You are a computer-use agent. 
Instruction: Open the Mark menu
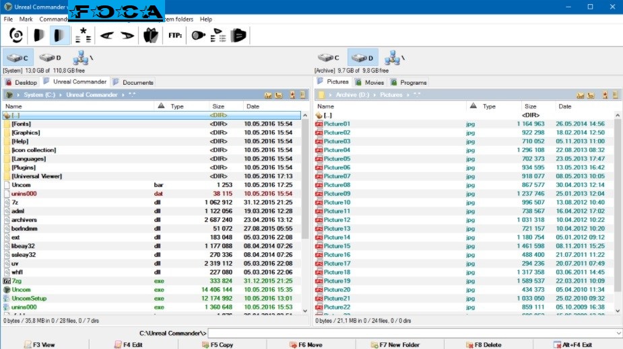pyautogui.click(x=26, y=19)
